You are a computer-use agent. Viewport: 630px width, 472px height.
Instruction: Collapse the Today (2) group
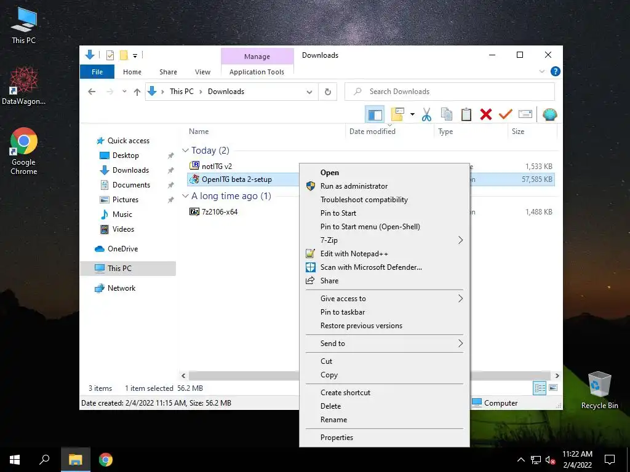click(185, 151)
